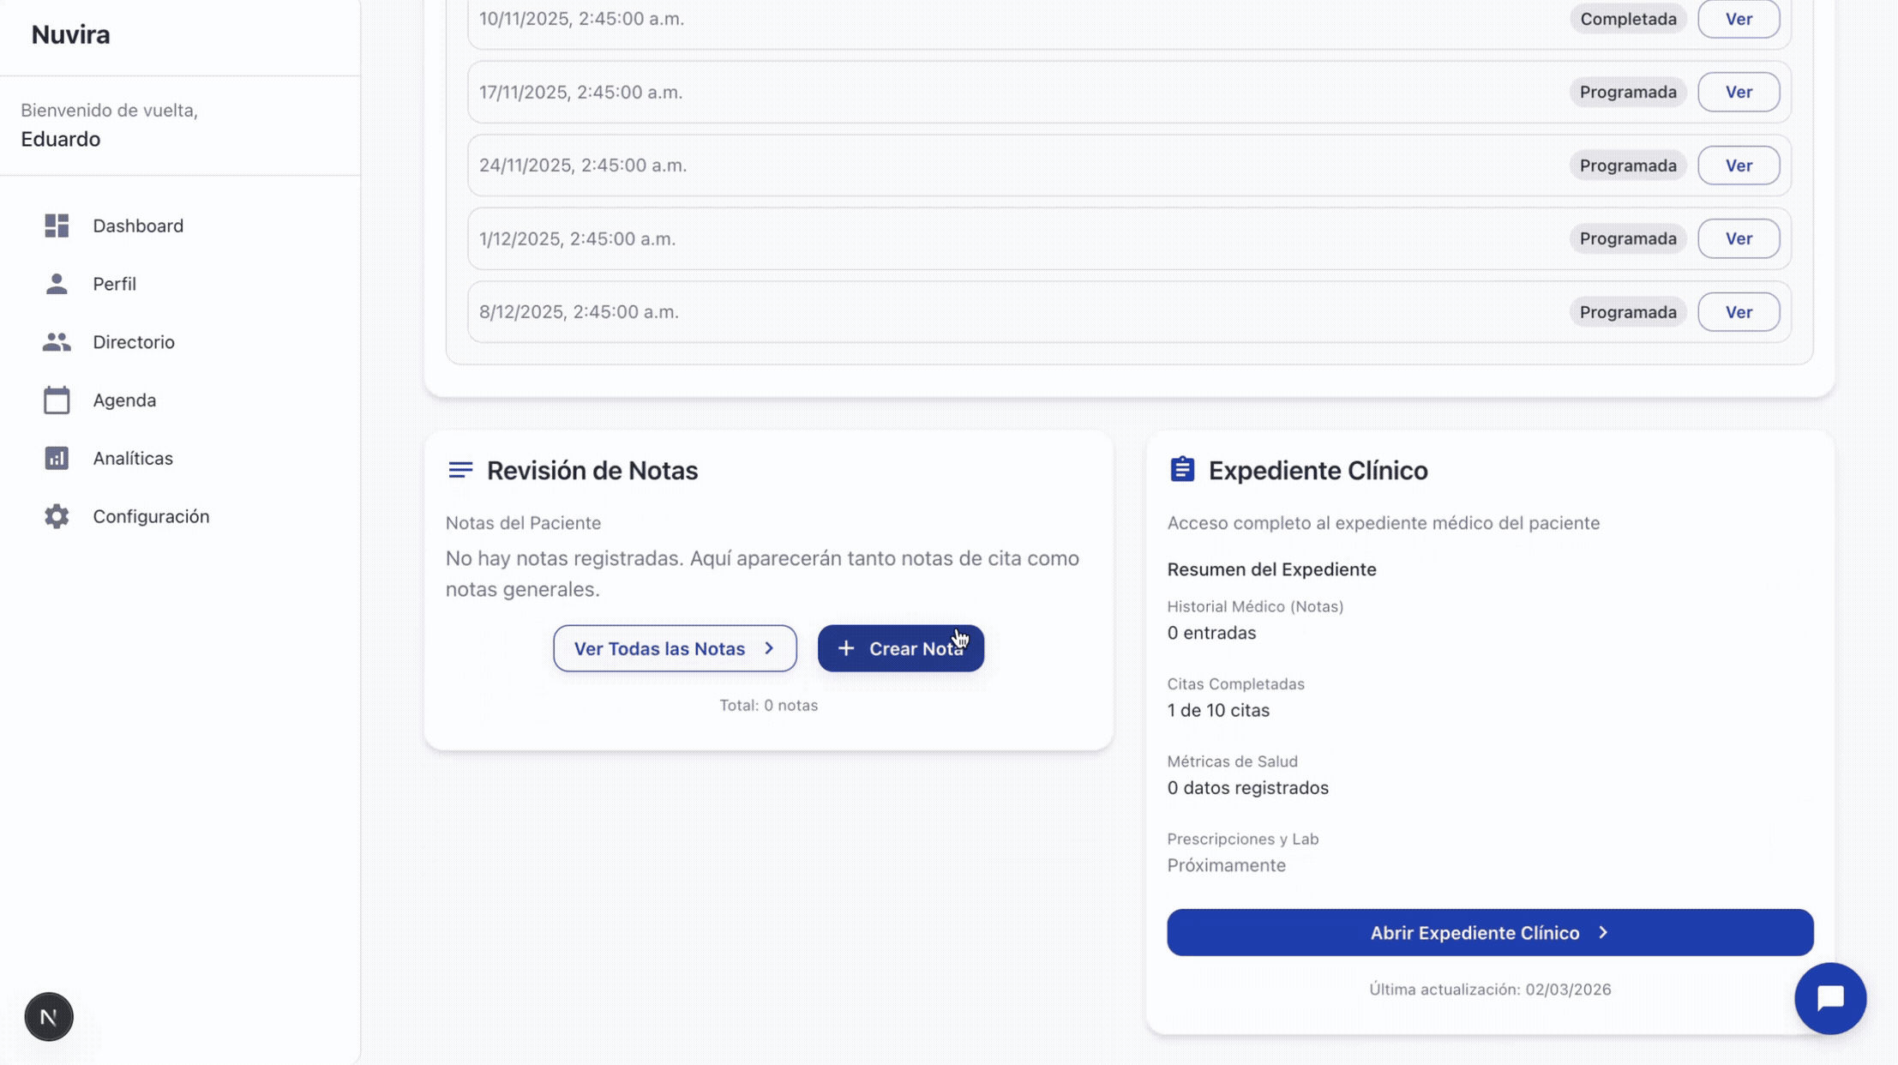Select the Analíticas chart icon
The width and height of the screenshot is (1898, 1065).
[57, 458]
